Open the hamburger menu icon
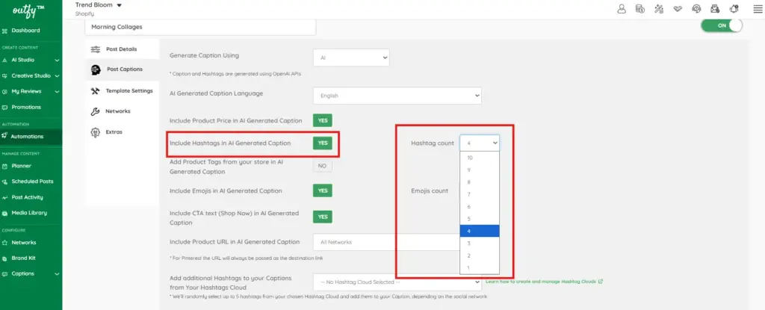 point(758,8)
